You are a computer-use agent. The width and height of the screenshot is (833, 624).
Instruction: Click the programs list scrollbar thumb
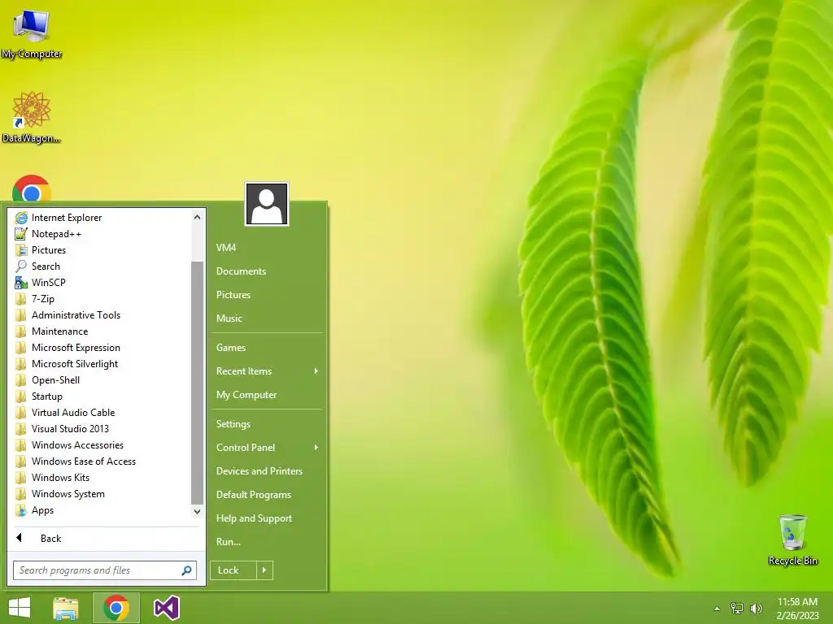197,383
